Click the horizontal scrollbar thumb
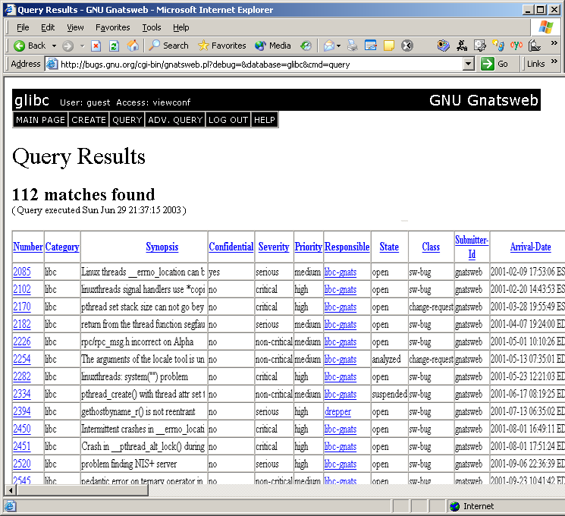The height and width of the screenshot is (516, 565). pos(83,490)
